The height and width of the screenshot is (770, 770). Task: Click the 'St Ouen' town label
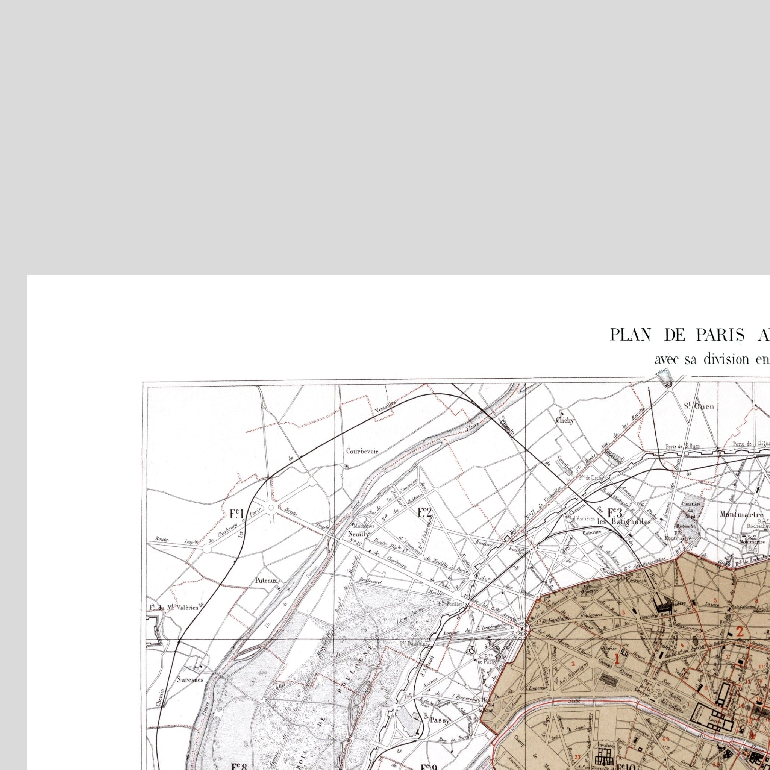699,406
